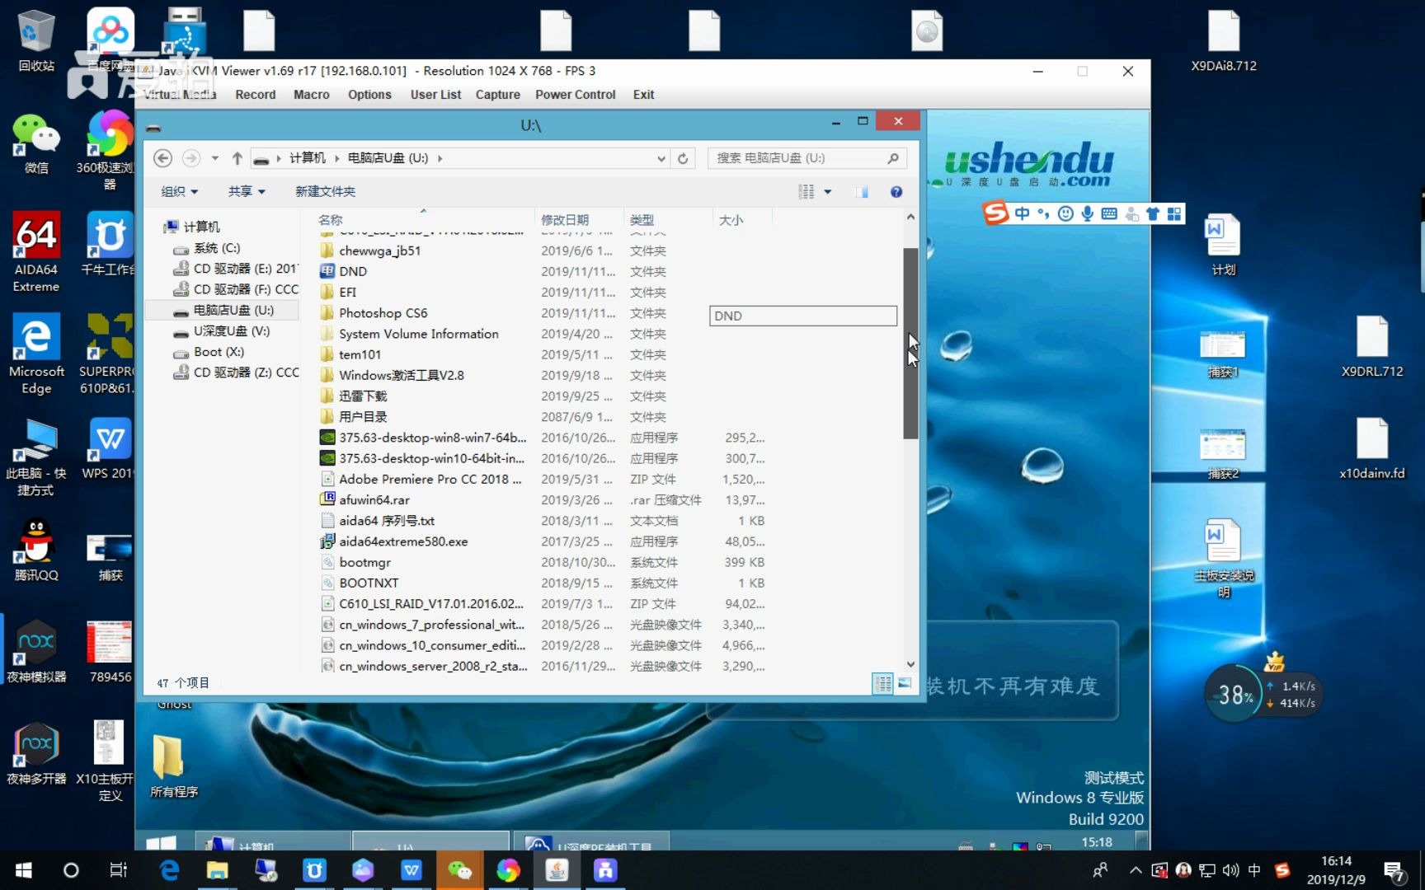
Task: Switch to large icons view in status bar
Action: click(x=905, y=683)
